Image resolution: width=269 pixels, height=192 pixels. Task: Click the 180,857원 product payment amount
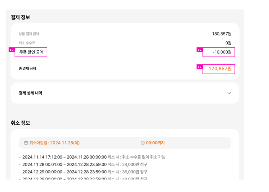coord(222,34)
